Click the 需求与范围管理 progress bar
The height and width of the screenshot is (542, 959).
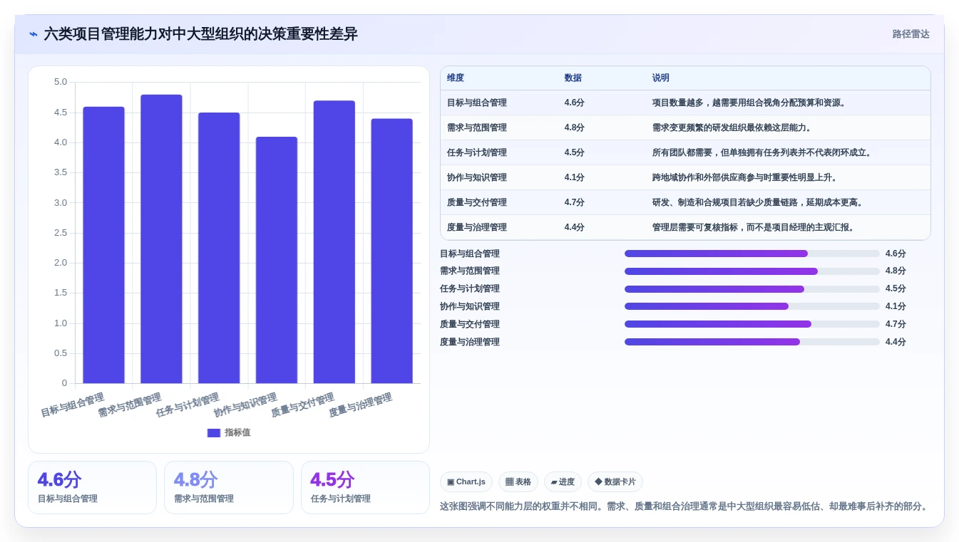click(752, 271)
